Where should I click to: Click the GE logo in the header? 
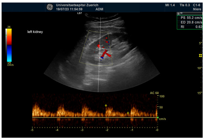(x=50, y=7)
